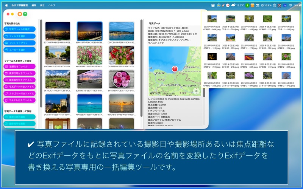
Task: Select thumbnail DDFC6A44-F29E harbor photo
Action: tap(122, 31)
